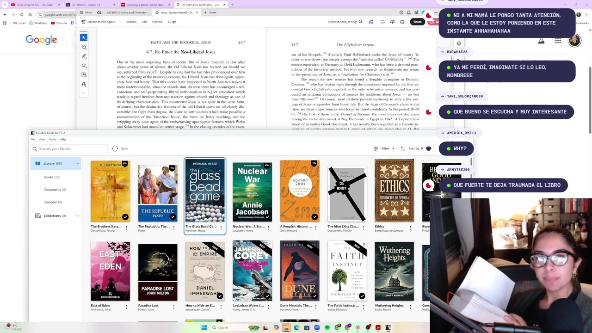Click Edit in the PDF toolbar

point(144,22)
